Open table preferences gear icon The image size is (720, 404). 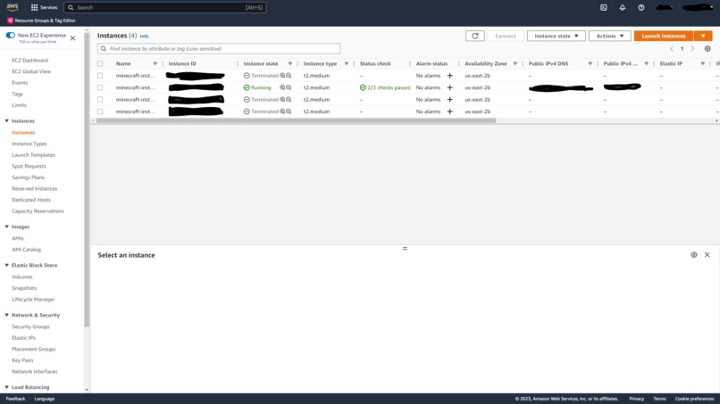point(707,49)
